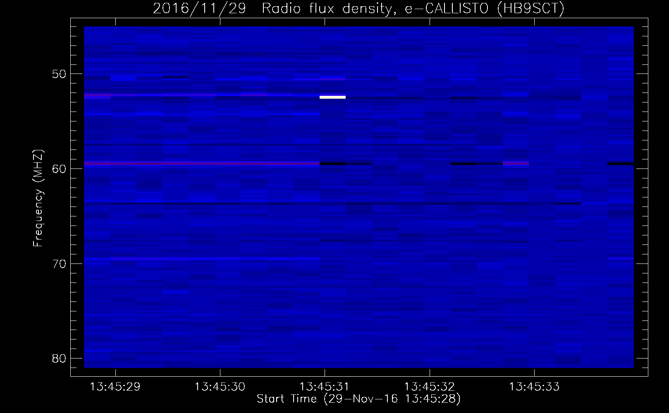
Task: Click the plot title with date 2016/11/29
Action: 358,8
